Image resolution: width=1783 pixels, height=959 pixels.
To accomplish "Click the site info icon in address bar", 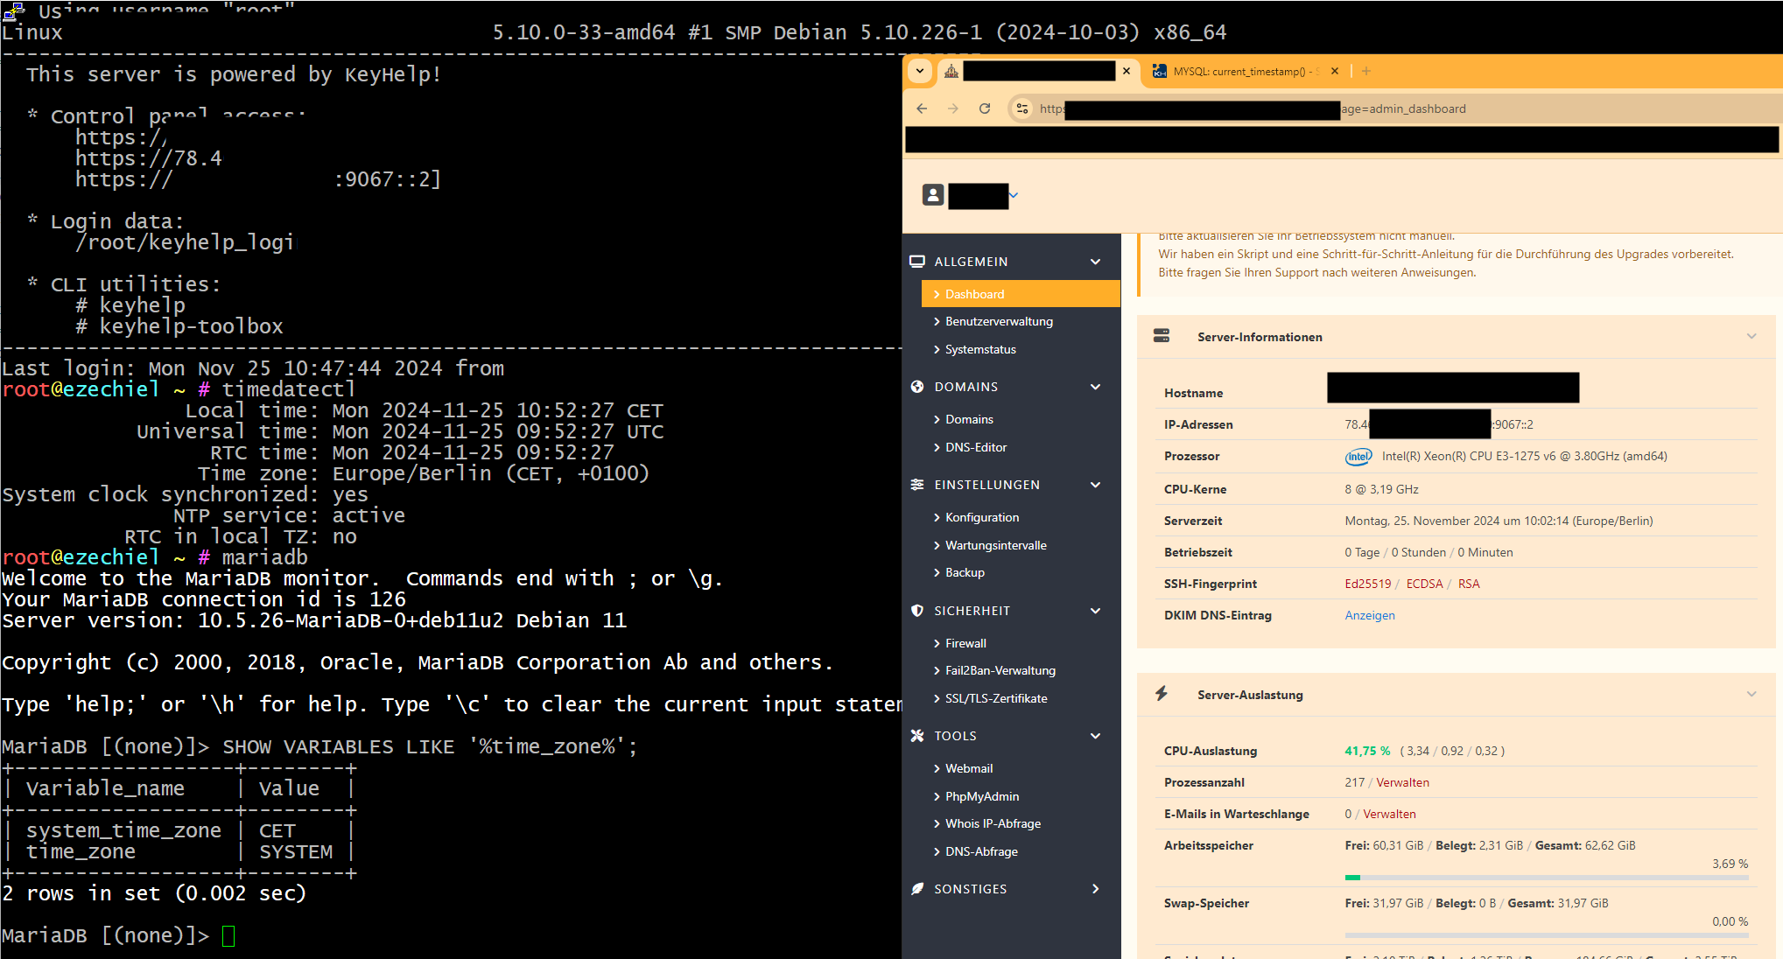I will pyautogui.click(x=1021, y=108).
